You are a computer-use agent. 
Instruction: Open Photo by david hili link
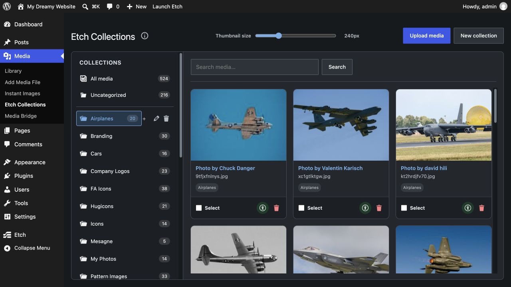click(x=424, y=168)
